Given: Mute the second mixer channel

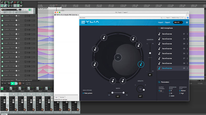Looking at the screenshot, I should [16, 97].
